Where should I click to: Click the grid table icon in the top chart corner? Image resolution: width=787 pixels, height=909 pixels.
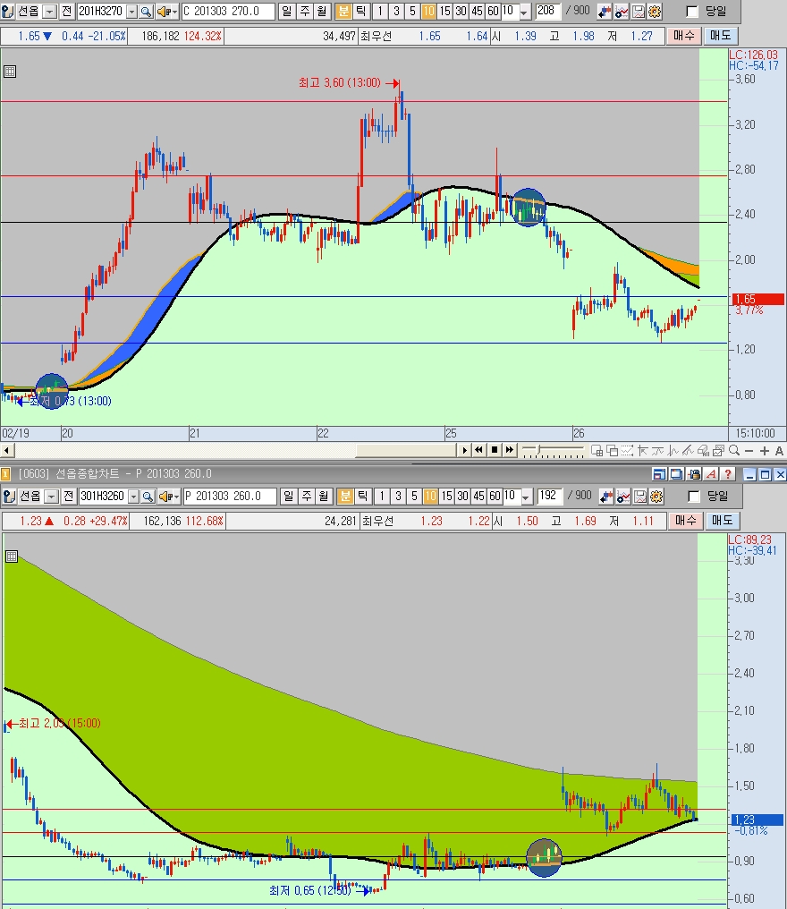pyautogui.click(x=10, y=72)
